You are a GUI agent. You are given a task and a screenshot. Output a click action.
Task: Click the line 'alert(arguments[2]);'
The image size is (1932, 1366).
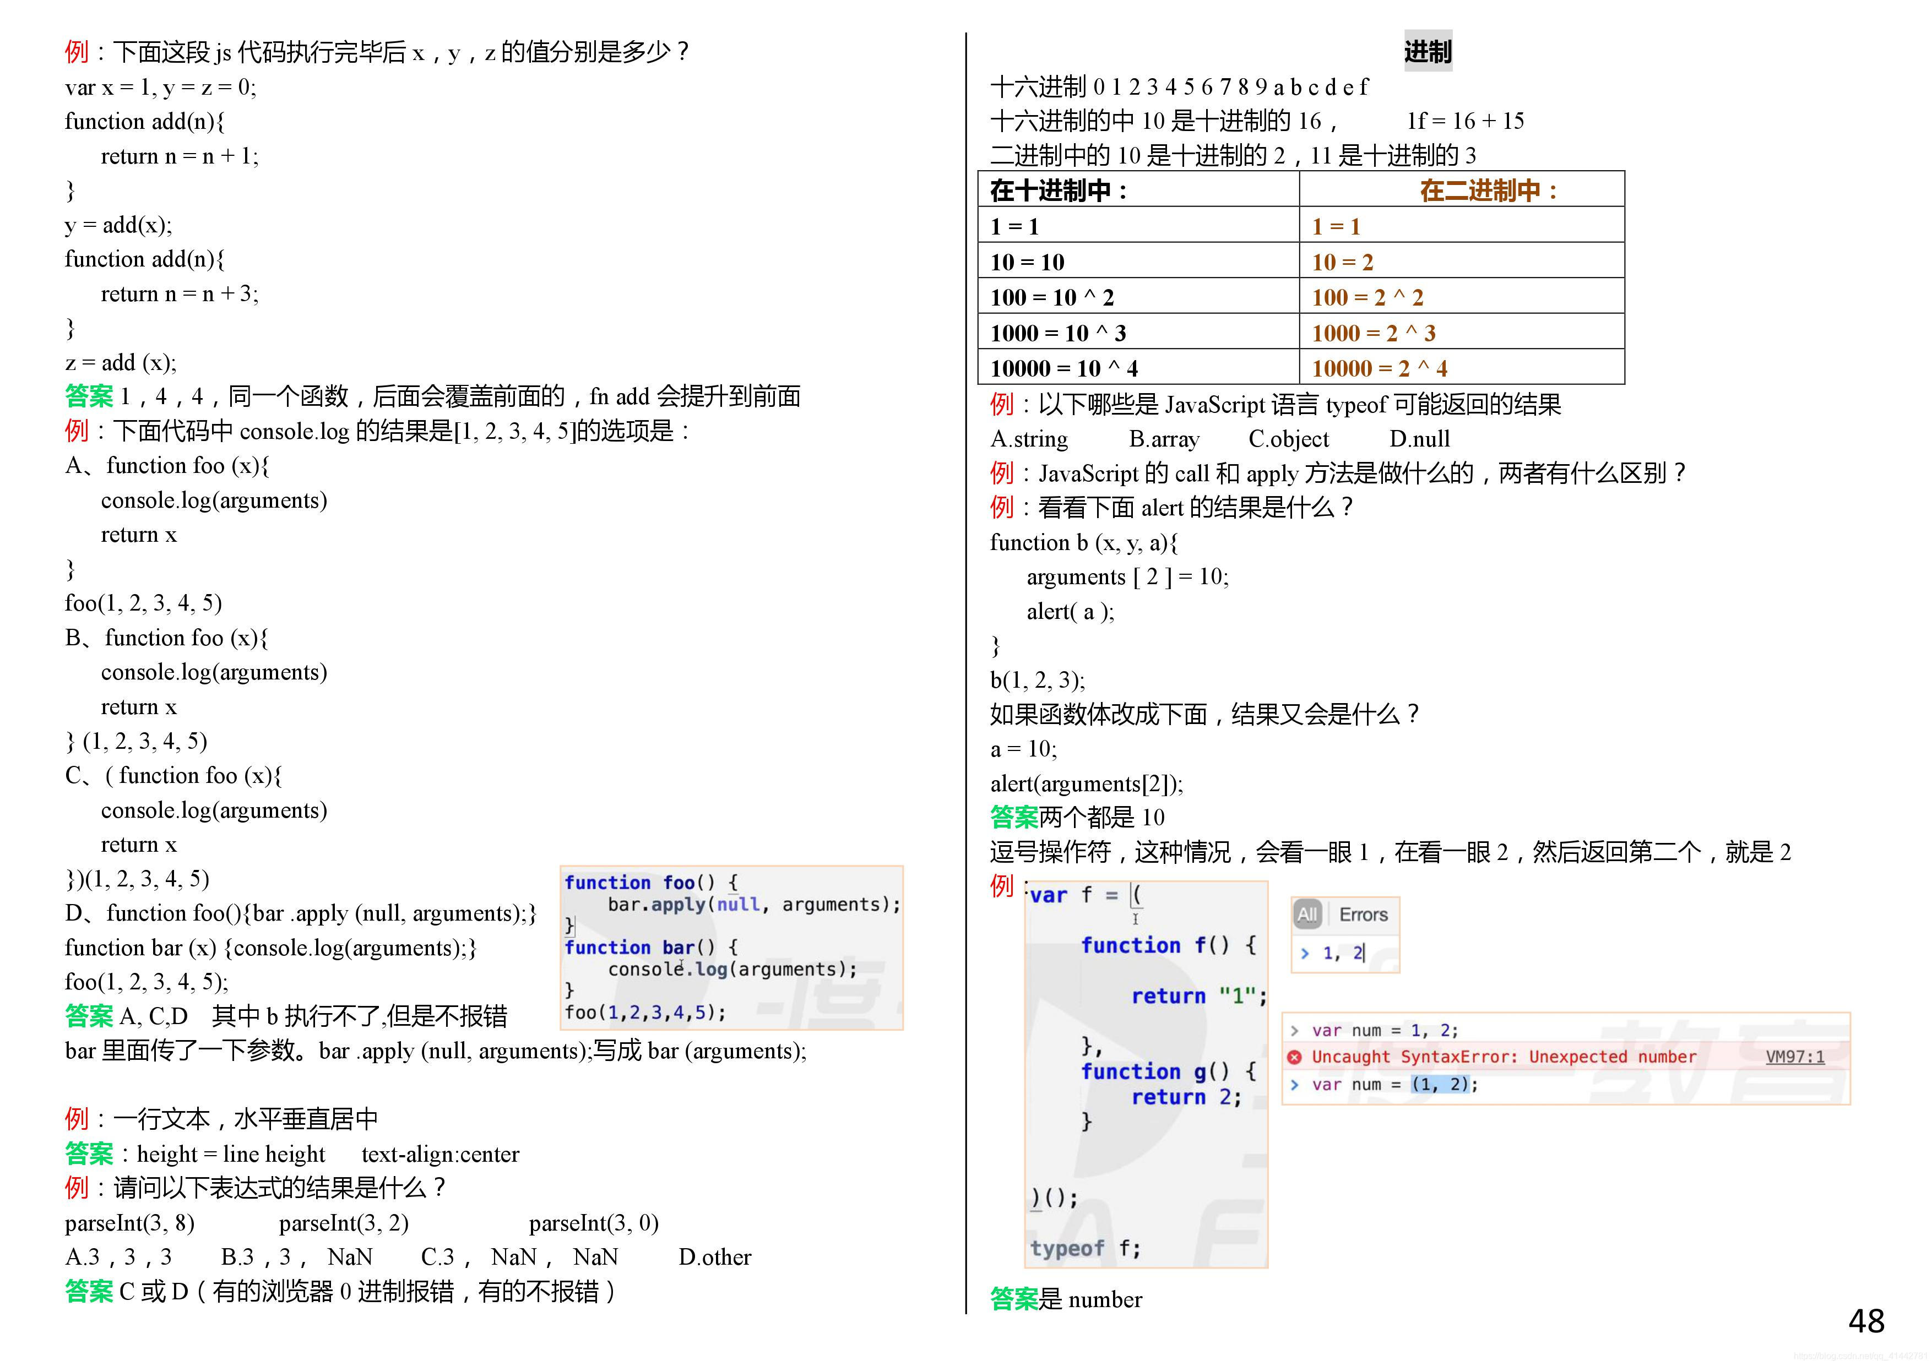click(x=1086, y=784)
